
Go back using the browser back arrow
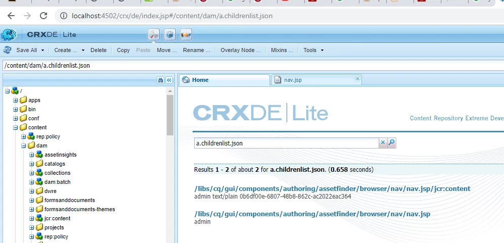(11, 16)
